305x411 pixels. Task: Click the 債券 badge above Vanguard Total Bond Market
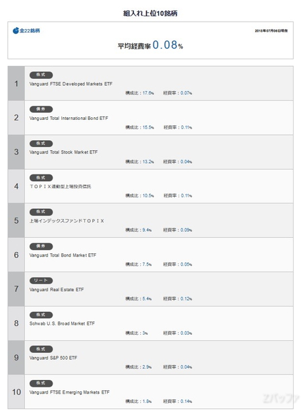[41, 247]
